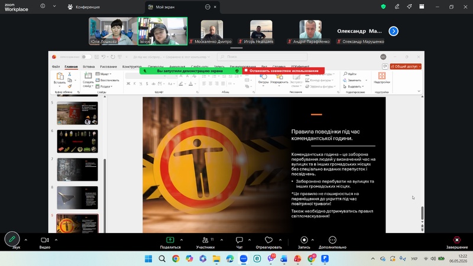This screenshot has height=266, width=473.
Task: Expand video options arrow next to Видео
Action: click(56, 240)
